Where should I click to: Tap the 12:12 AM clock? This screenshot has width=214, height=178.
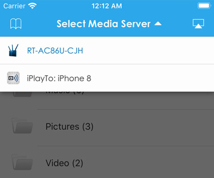(107, 6)
